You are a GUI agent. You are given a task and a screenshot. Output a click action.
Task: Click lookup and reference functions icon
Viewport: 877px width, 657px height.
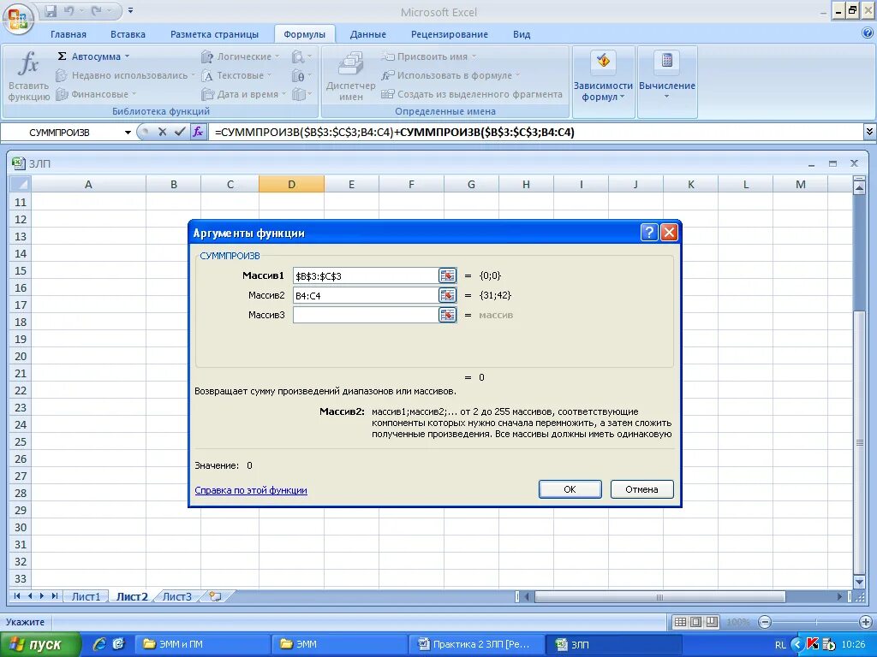click(301, 56)
